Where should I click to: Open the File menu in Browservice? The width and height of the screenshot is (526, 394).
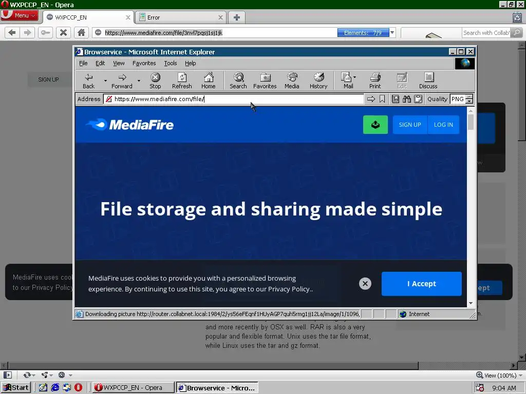pyautogui.click(x=83, y=63)
